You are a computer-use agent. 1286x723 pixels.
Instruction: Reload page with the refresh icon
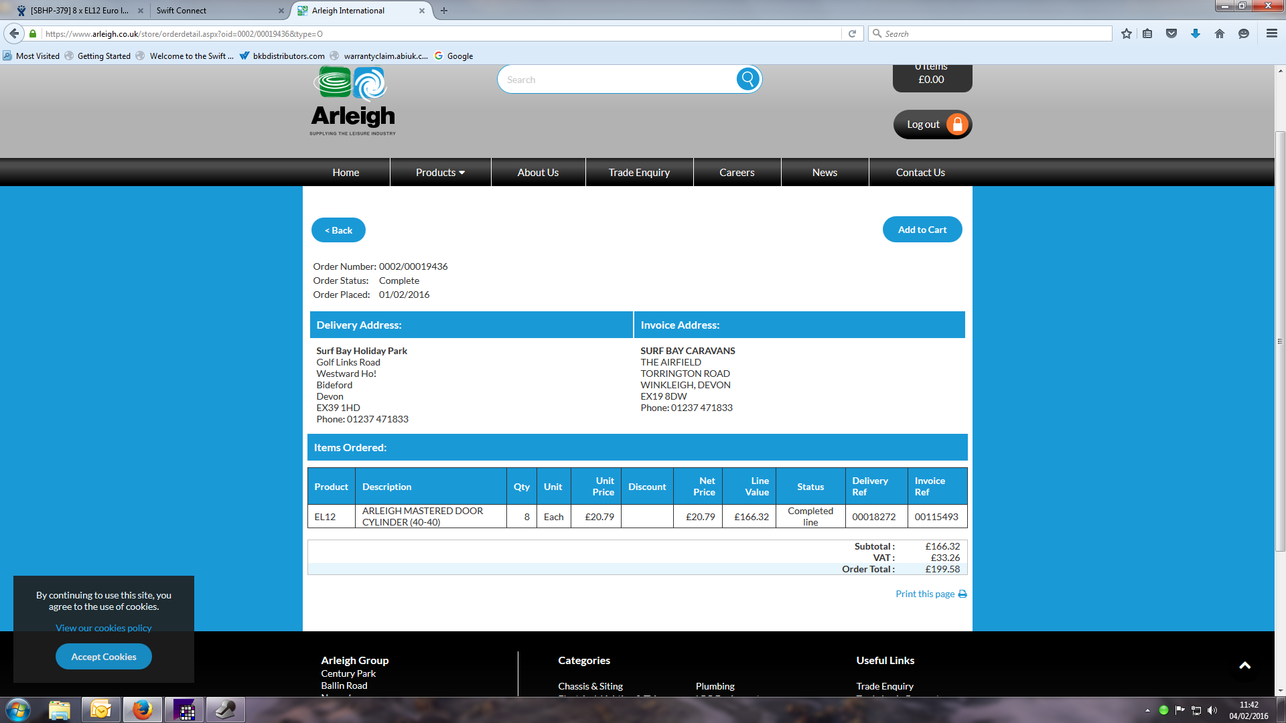[852, 33]
